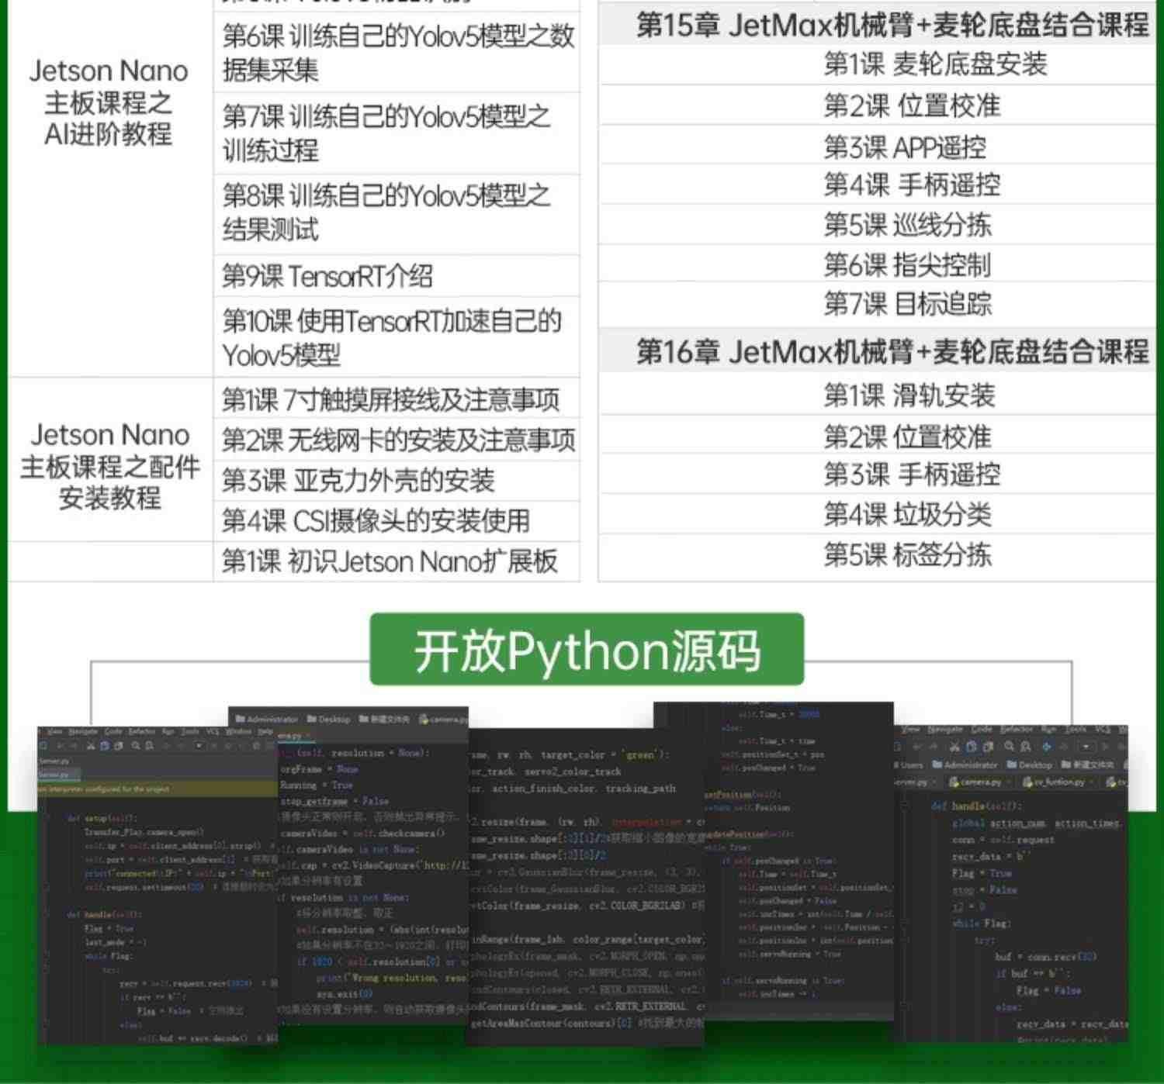Click the green 开放Python源码 banner
This screenshot has height=1084, width=1164.
tap(587, 649)
